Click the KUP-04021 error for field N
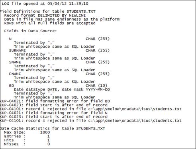 (x=54, y=113)
